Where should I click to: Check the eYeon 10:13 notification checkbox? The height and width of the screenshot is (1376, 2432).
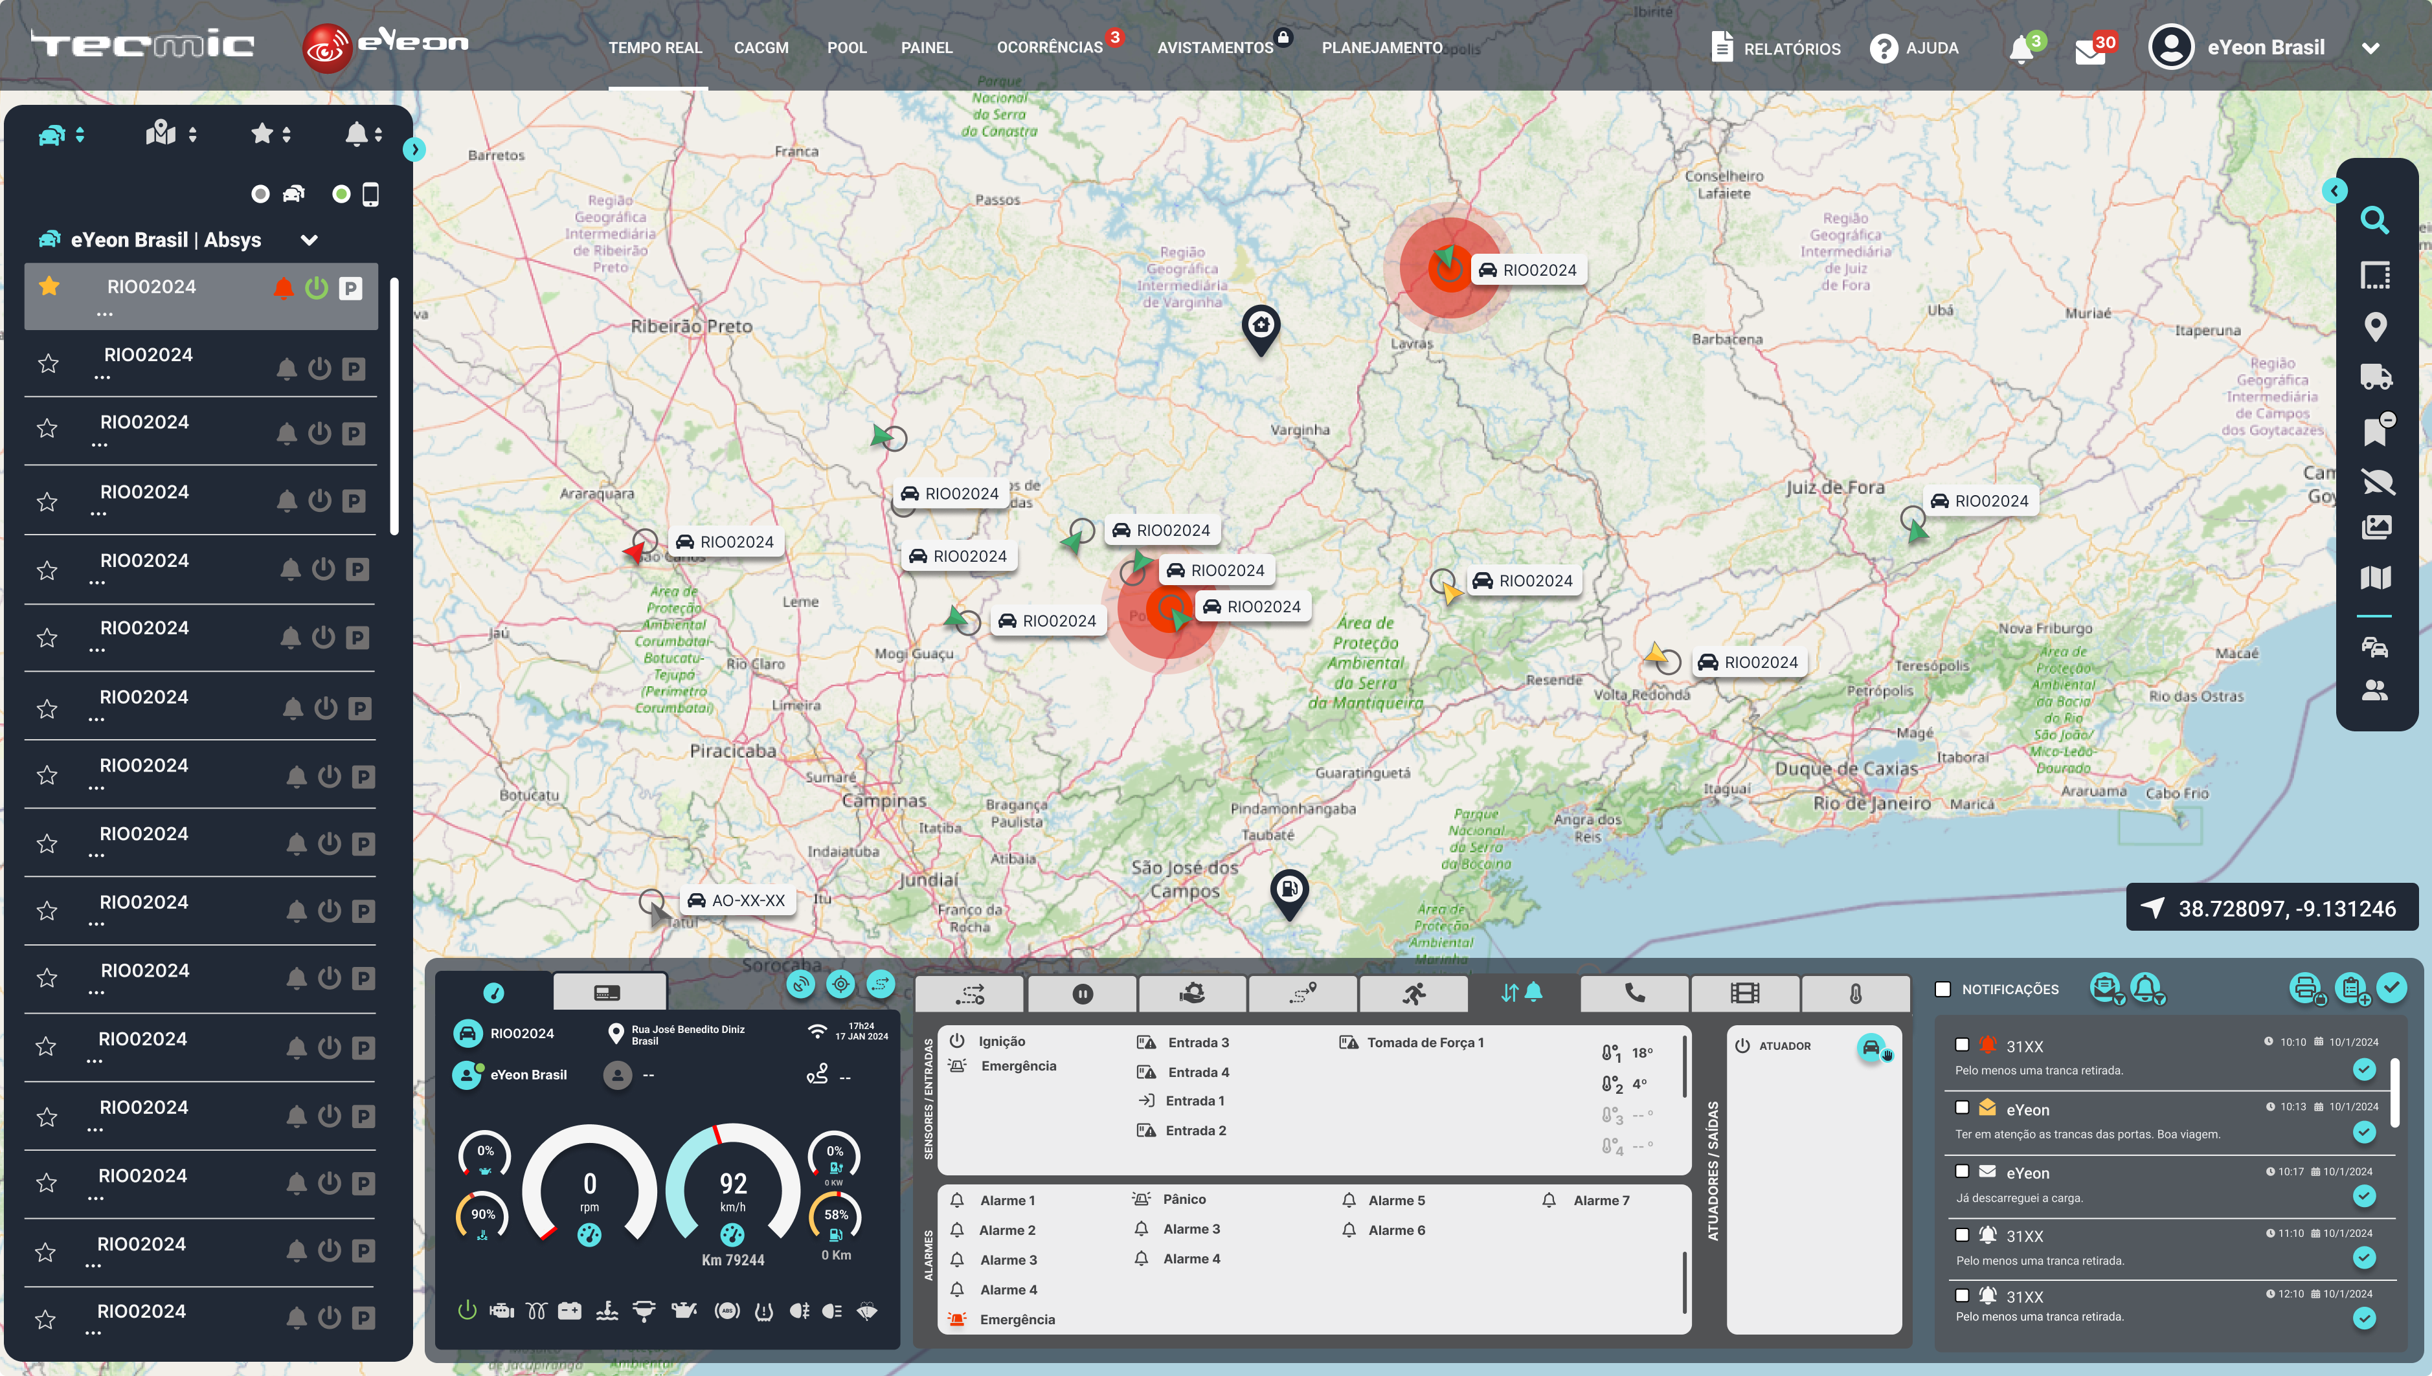(x=1962, y=1107)
